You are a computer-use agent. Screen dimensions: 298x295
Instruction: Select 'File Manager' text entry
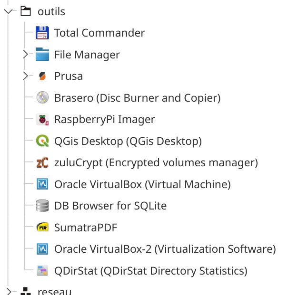(87, 55)
